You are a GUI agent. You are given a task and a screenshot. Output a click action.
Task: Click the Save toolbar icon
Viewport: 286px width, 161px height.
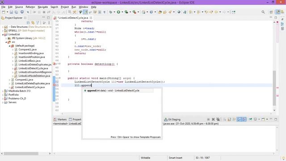click(x=11, y=12)
